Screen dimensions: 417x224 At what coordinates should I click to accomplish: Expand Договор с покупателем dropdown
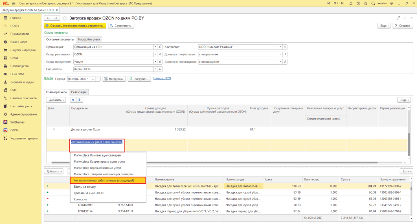point(280,54)
